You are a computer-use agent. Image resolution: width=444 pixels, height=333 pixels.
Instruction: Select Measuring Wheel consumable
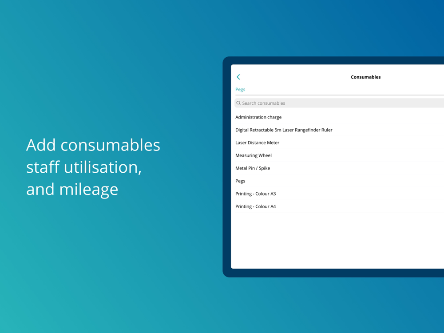tap(340, 155)
